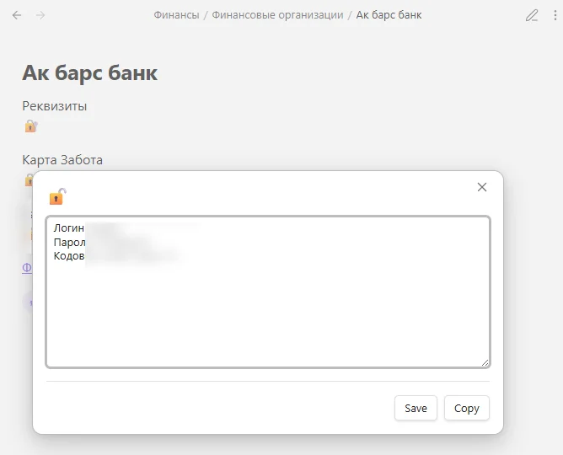
Task: Open the three-dot more options menu
Action: (555, 15)
